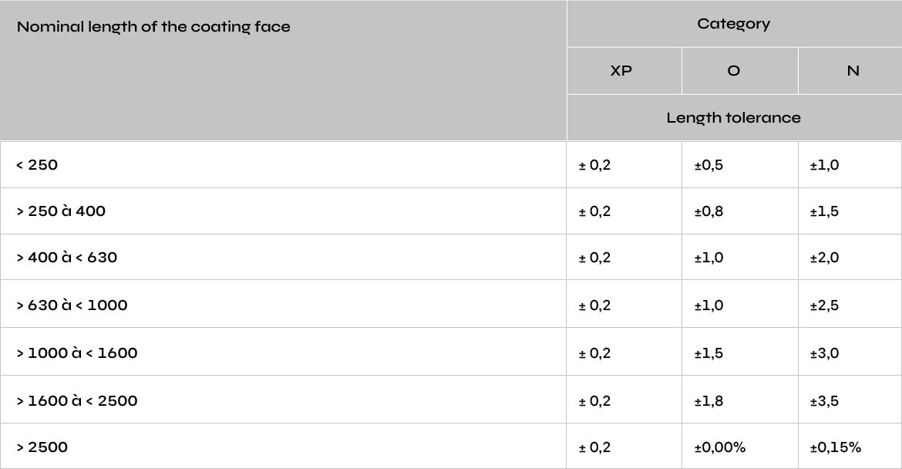
Task: Select the ±3,5 tolerance cell
Action: point(850,400)
